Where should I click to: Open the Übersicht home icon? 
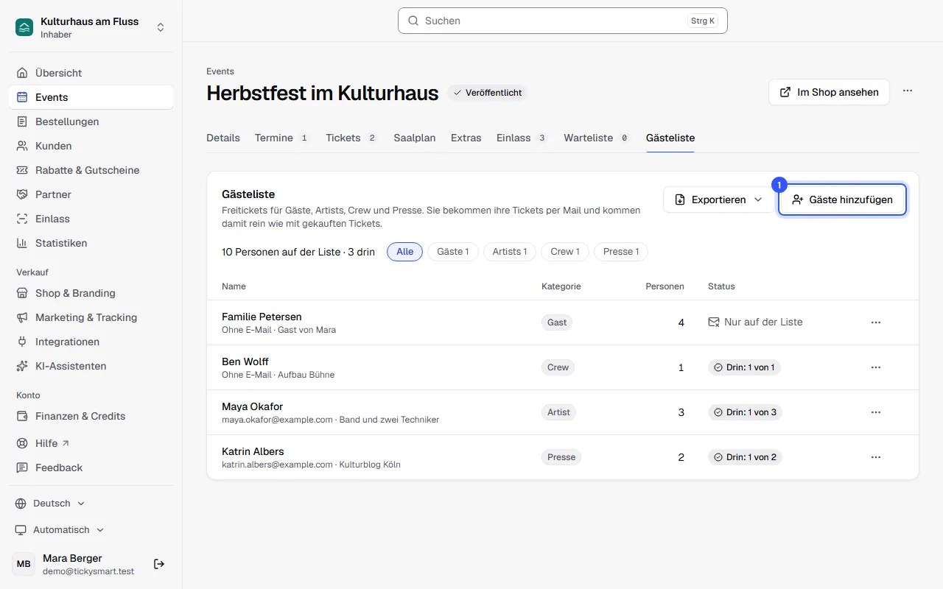(x=22, y=73)
